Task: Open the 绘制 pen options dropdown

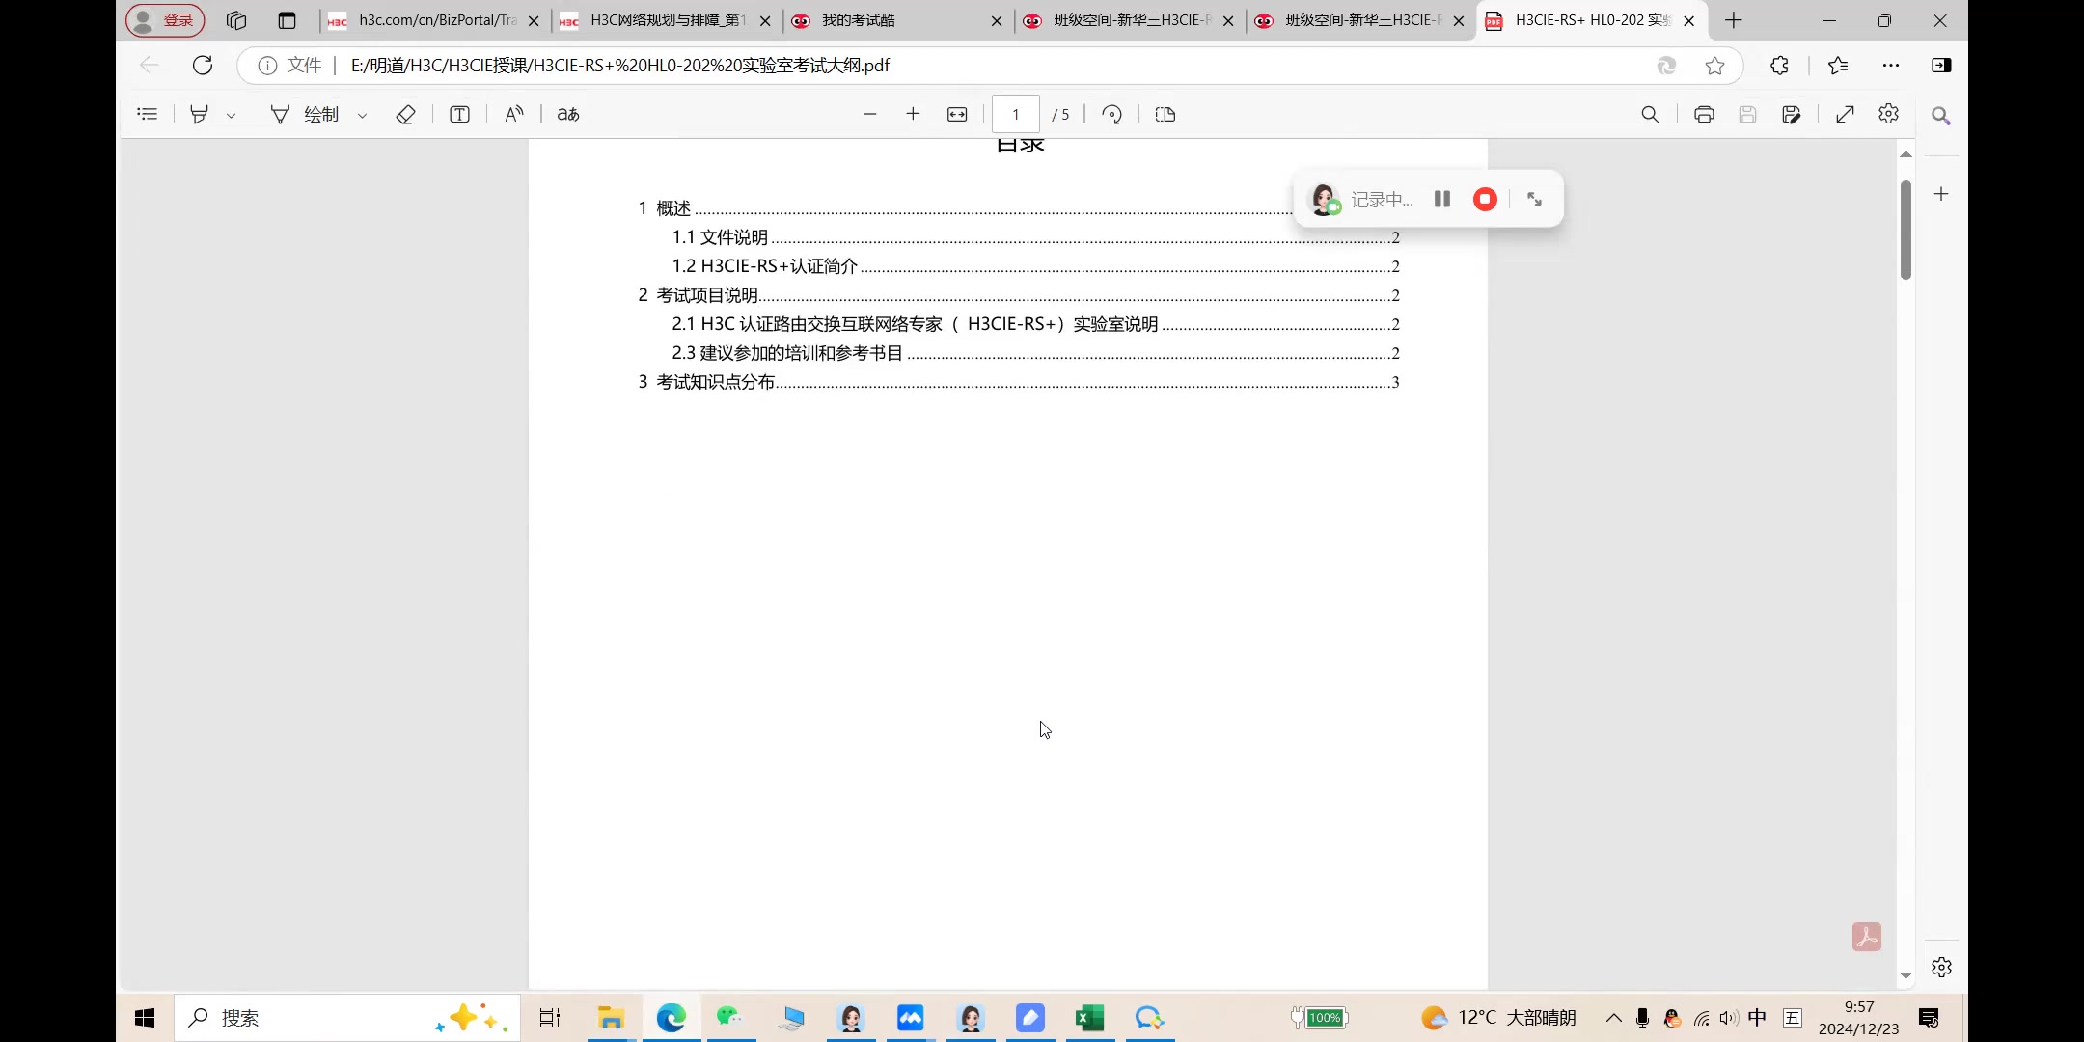Action: click(363, 114)
